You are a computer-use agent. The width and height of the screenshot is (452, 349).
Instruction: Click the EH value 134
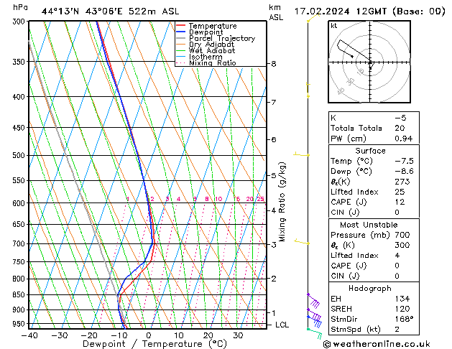pyautogui.click(x=402, y=299)
